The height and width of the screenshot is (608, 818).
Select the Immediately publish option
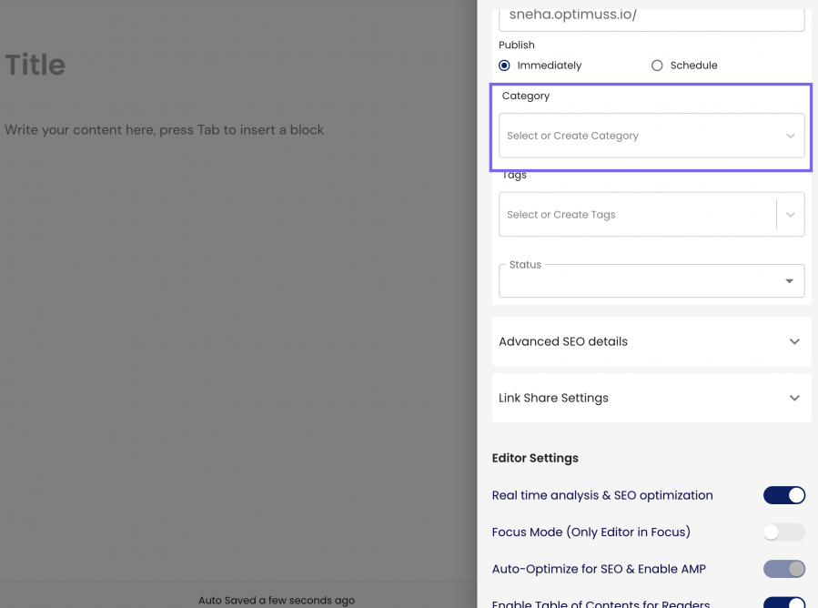point(505,66)
